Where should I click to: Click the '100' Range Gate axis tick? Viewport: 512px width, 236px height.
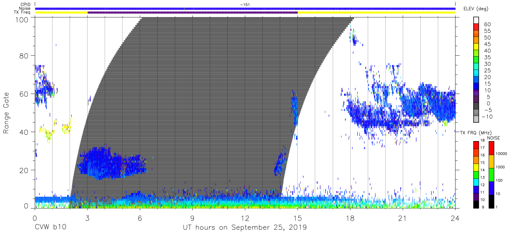[22, 20]
